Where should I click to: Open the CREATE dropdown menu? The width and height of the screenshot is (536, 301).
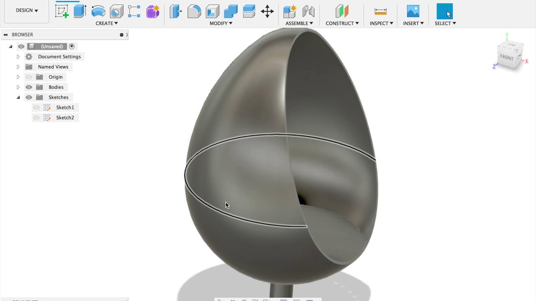pyautogui.click(x=106, y=23)
